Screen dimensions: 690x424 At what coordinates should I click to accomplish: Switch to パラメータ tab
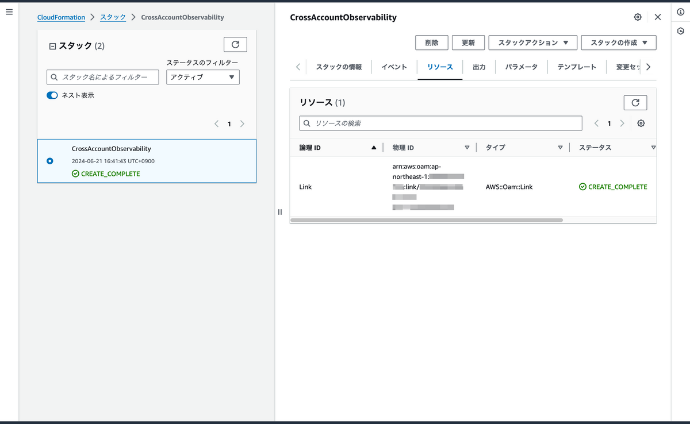pyautogui.click(x=522, y=67)
